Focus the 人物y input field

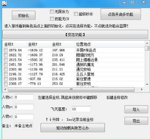tap(24, 107)
